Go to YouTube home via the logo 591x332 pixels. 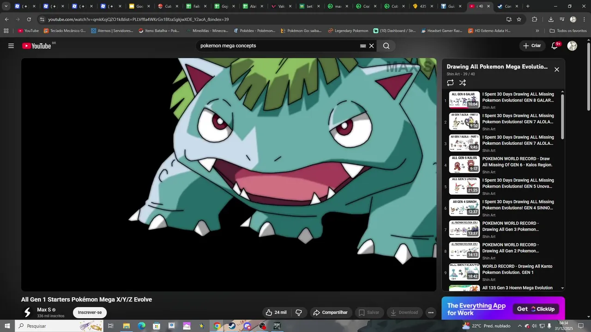36,46
